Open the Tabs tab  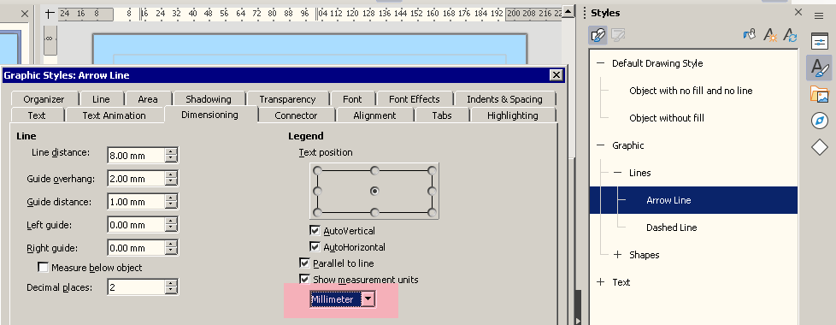coord(442,115)
